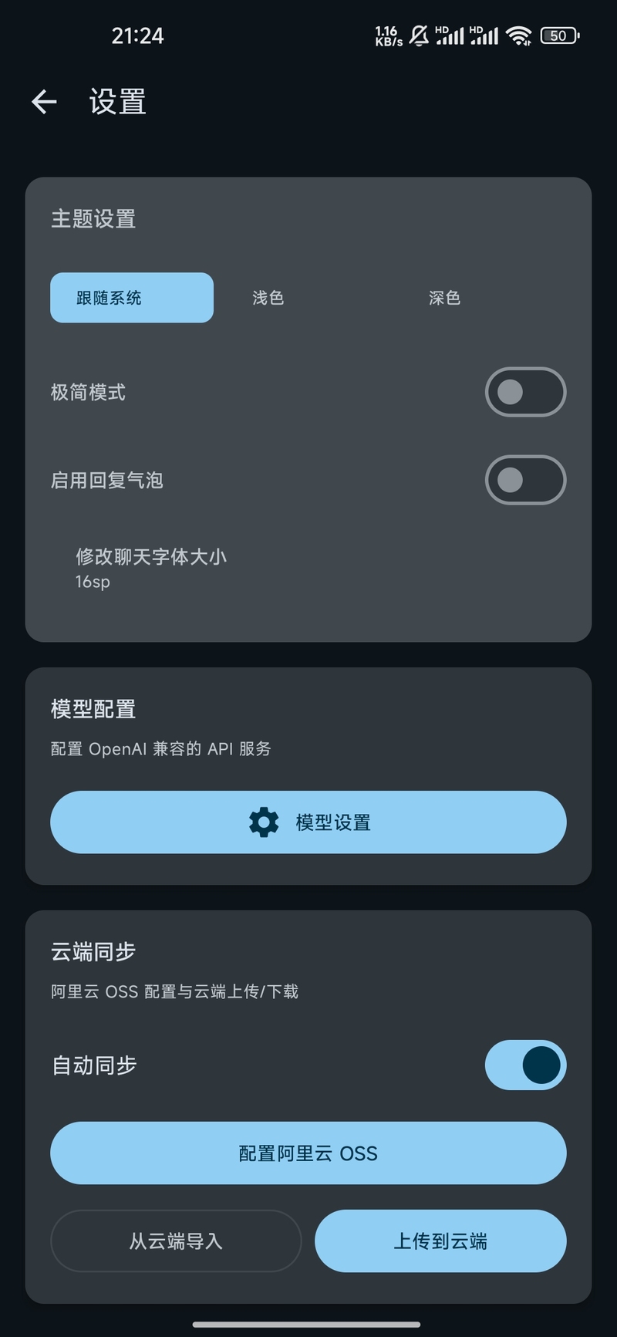The height and width of the screenshot is (1337, 617).
Task: Switch theme to 深色
Action: click(444, 298)
